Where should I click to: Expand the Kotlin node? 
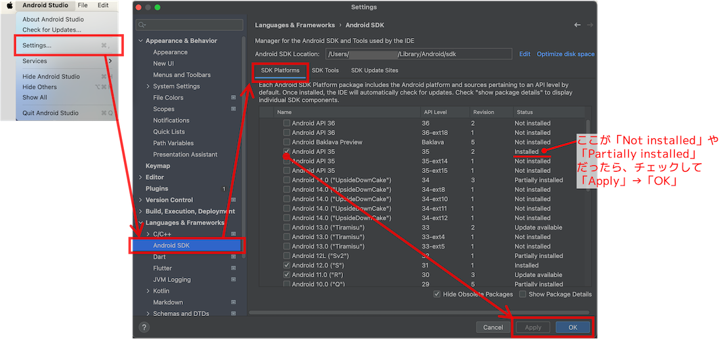tap(148, 291)
